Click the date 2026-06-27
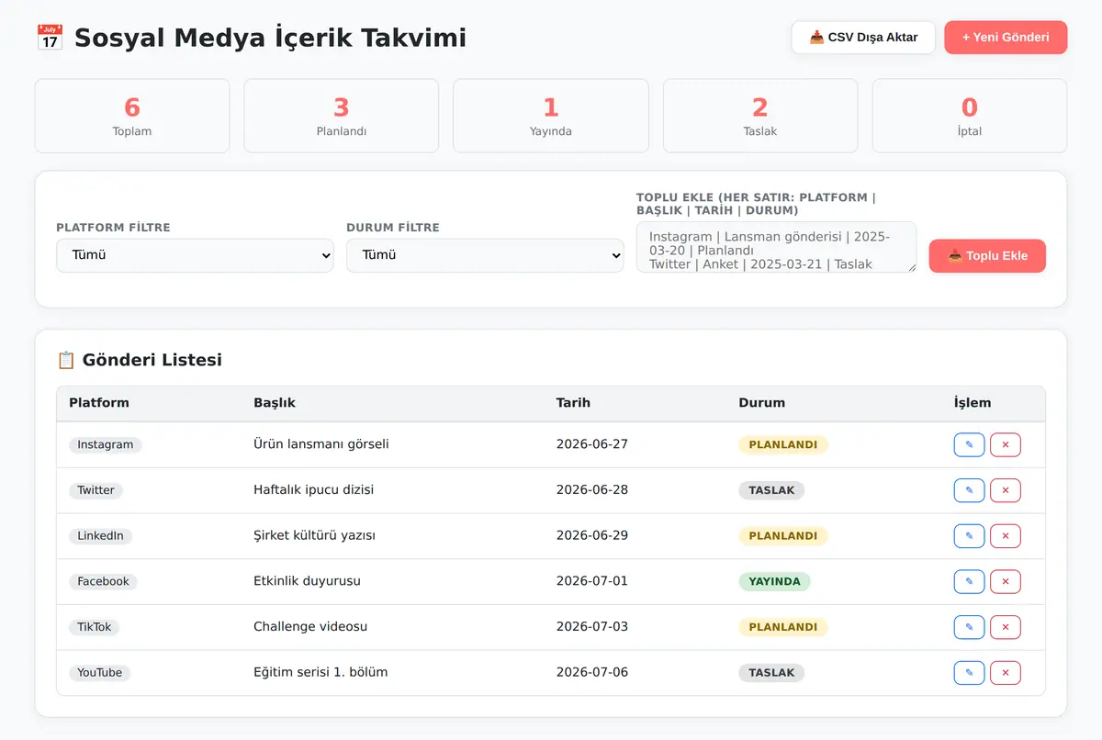This screenshot has height=740, width=1102. [592, 444]
